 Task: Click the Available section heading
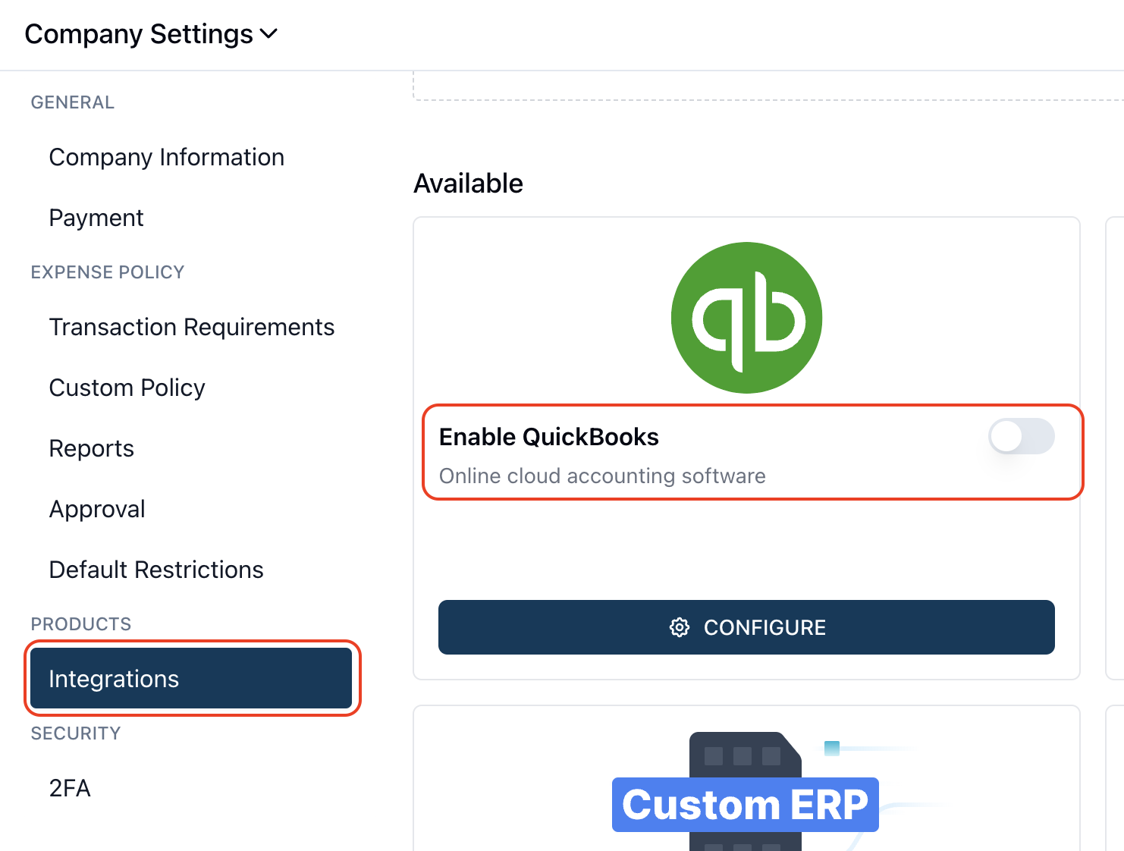(469, 184)
